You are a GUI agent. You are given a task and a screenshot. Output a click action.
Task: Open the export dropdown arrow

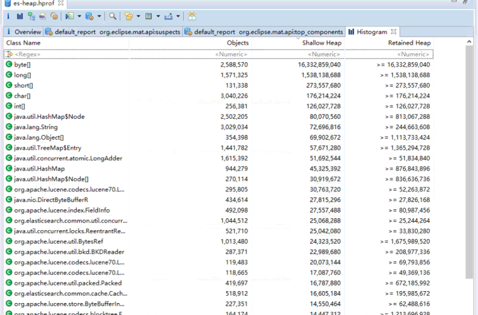178,16
